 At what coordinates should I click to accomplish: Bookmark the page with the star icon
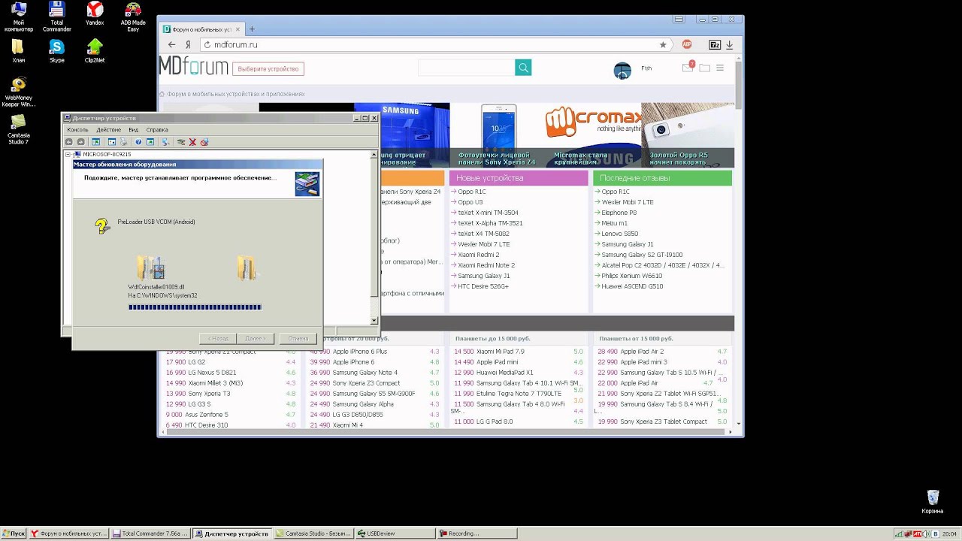663,44
